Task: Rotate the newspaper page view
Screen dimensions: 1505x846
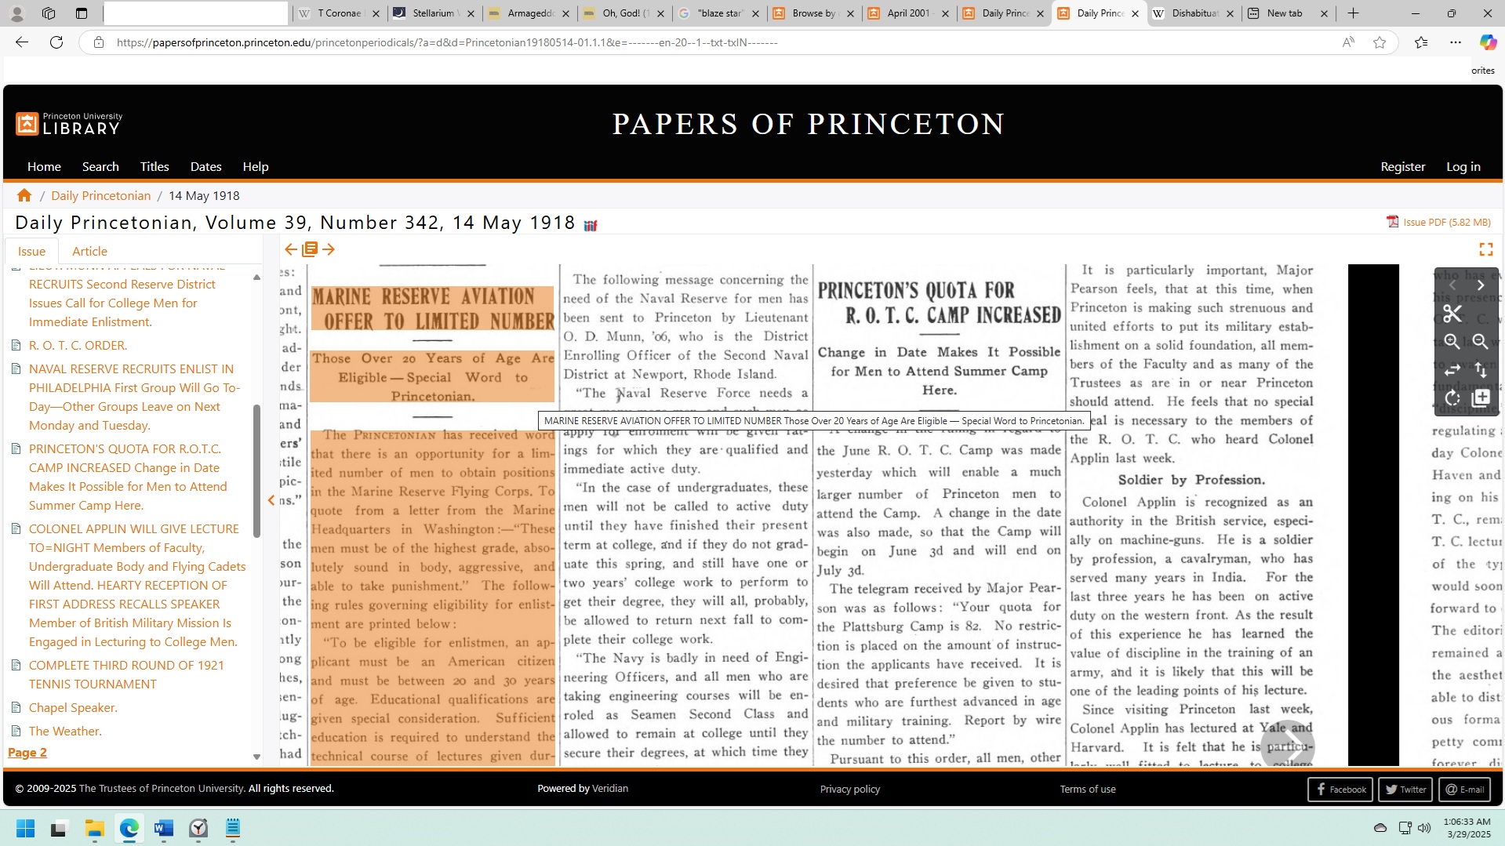Action: tap(1452, 398)
